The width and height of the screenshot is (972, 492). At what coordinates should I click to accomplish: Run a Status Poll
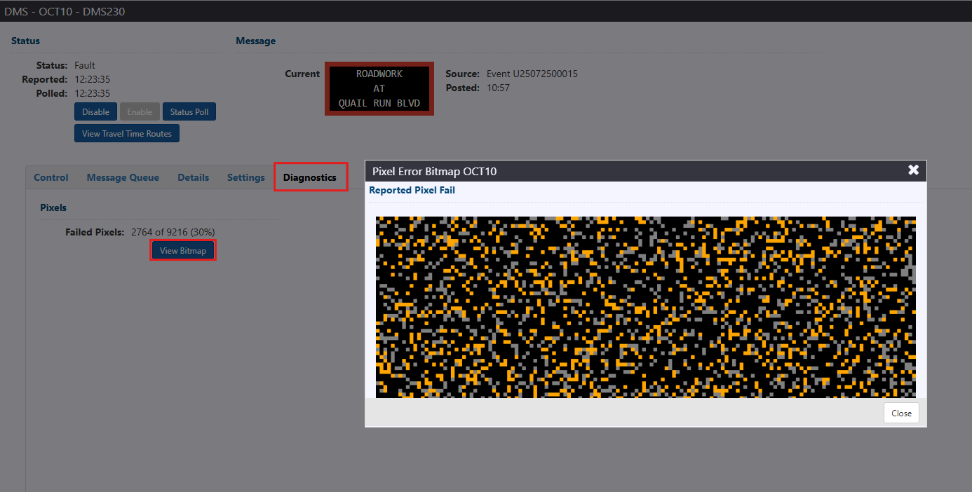[x=189, y=112]
